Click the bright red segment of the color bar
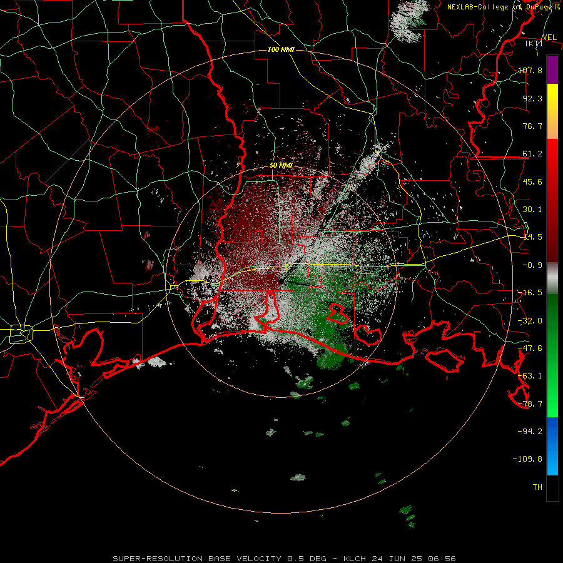The width and height of the screenshot is (563, 563). point(552,200)
